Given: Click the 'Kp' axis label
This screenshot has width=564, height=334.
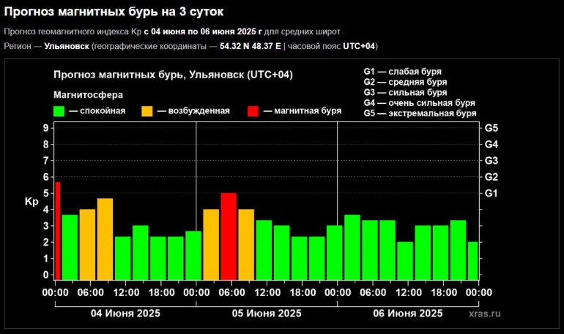Looking at the screenshot, I should (x=31, y=202).
